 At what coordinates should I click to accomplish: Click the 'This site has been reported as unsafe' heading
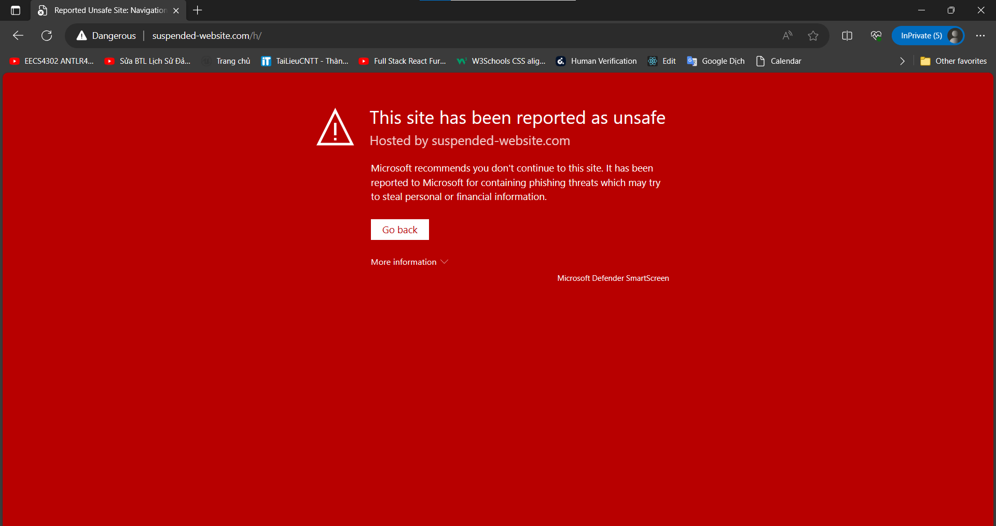click(x=518, y=118)
